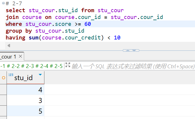The width and height of the screenshot is (195, 119).
Task: Click the orange circle grid corner icon
Action: [3, 78]
